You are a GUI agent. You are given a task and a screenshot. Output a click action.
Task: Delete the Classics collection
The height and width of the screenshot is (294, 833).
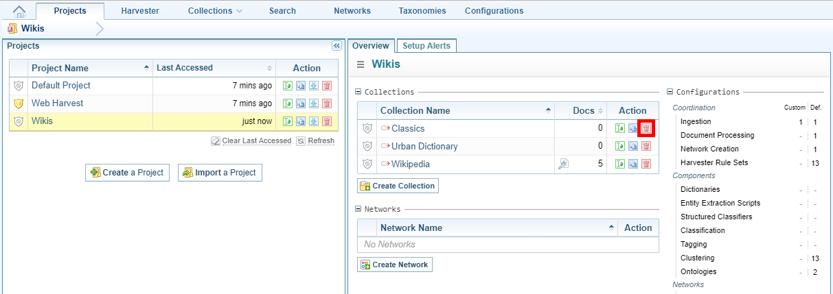click(x=646, y=128)
